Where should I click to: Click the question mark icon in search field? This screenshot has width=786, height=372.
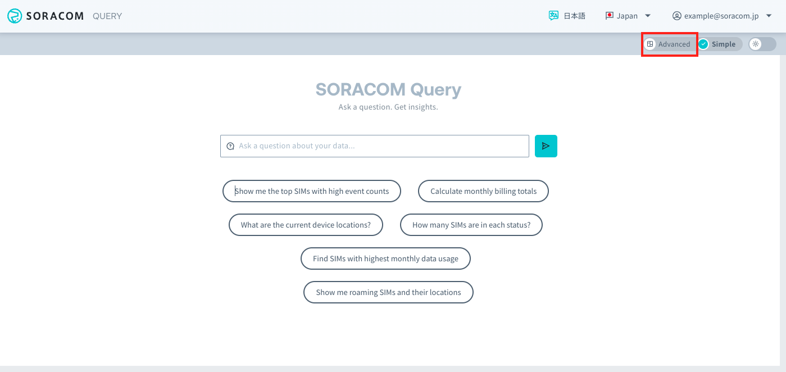(230, 146)
